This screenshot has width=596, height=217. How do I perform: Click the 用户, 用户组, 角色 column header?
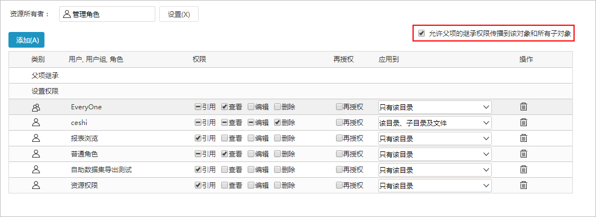96,59
